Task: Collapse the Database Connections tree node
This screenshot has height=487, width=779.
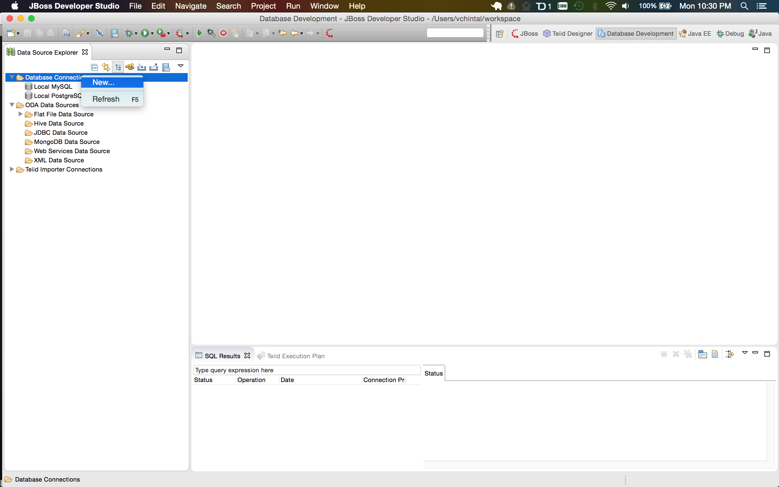Action: point(12,77)
